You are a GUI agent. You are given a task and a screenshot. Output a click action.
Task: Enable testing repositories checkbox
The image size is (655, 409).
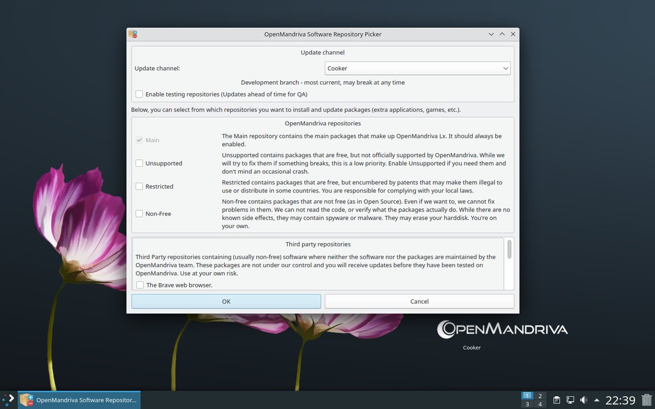pyautogui.click(x=139, y=94)
